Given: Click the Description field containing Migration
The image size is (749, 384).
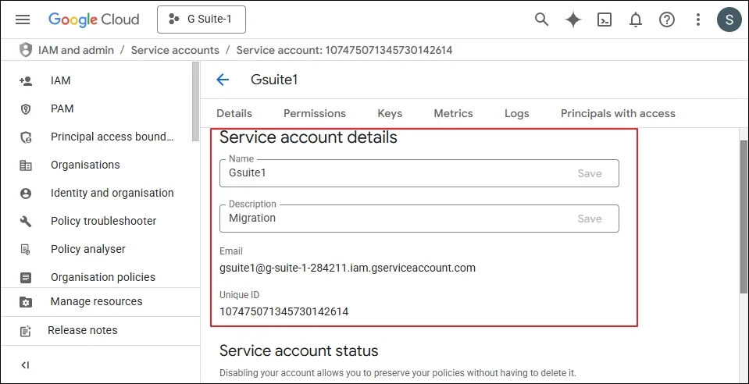Looking at the screenshot, I should 419,219.
